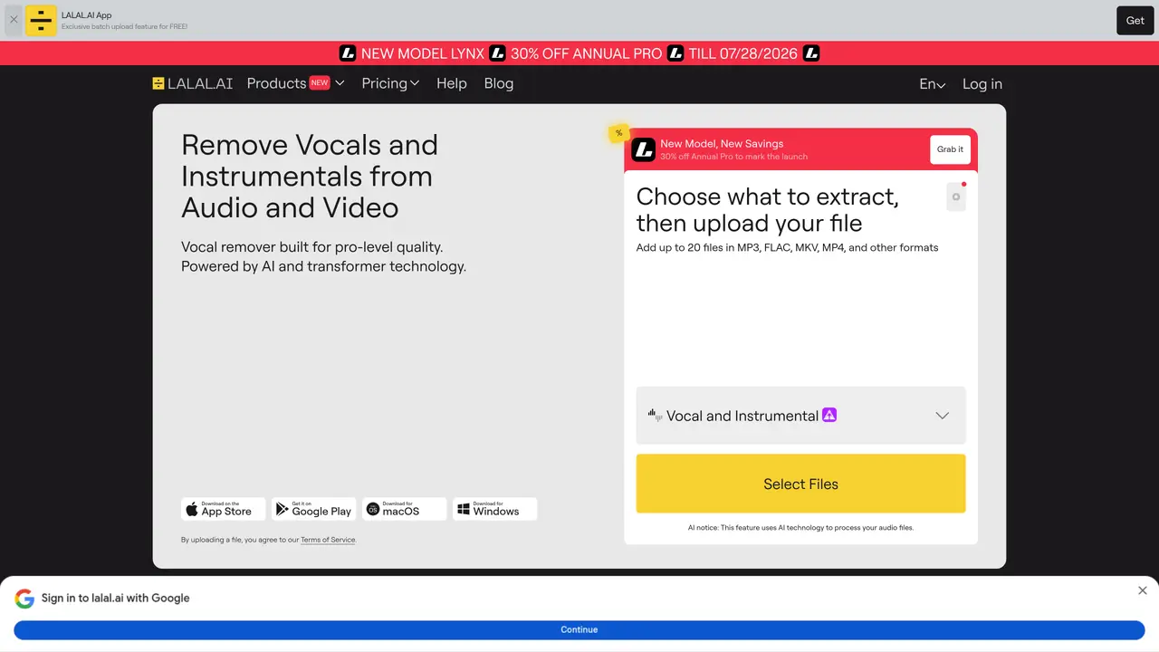The image size is (1159, 652).
Task: Click the waveform icon before Vocal and Instrumental
Action: (x=655, y=415)
